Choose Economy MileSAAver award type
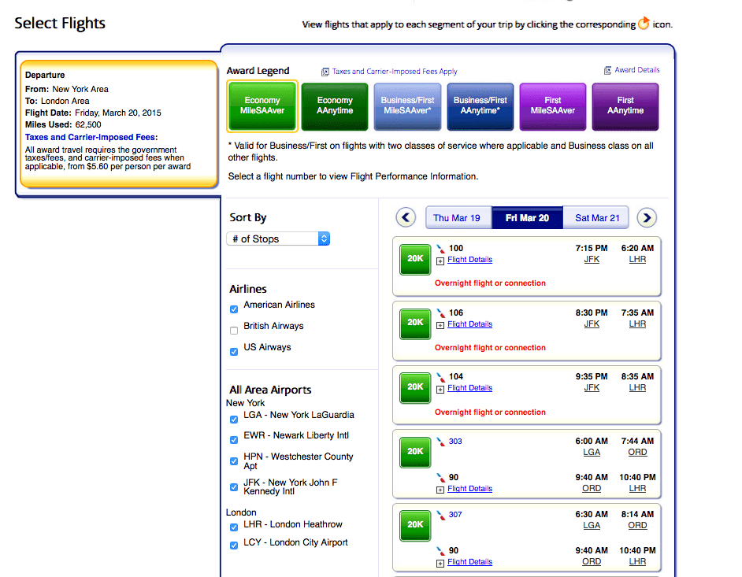Viewport: 742px width, 577px height. [262, 106]
